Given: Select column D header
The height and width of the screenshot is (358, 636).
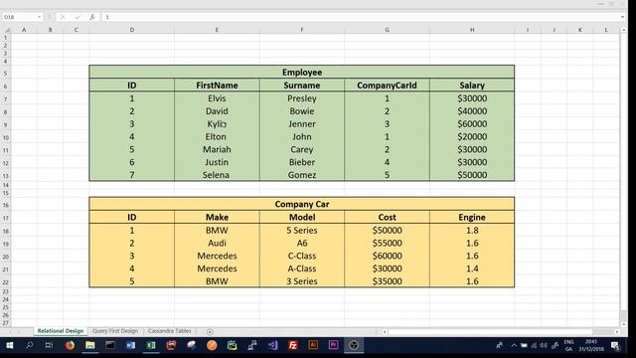Looking at the screenshot, I should pyautogui.click(x=132, y=30).
